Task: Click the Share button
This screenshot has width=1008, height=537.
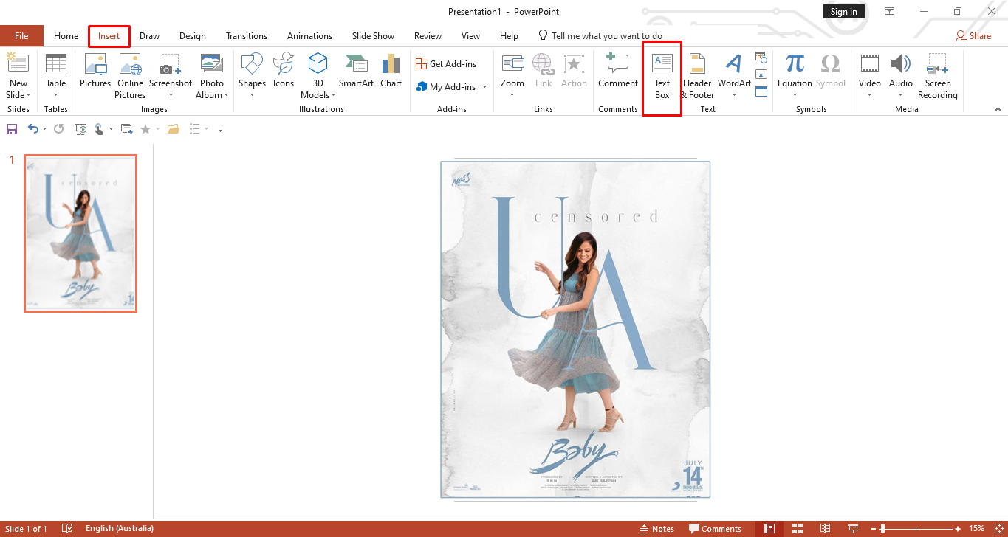Action: (973, 36)
